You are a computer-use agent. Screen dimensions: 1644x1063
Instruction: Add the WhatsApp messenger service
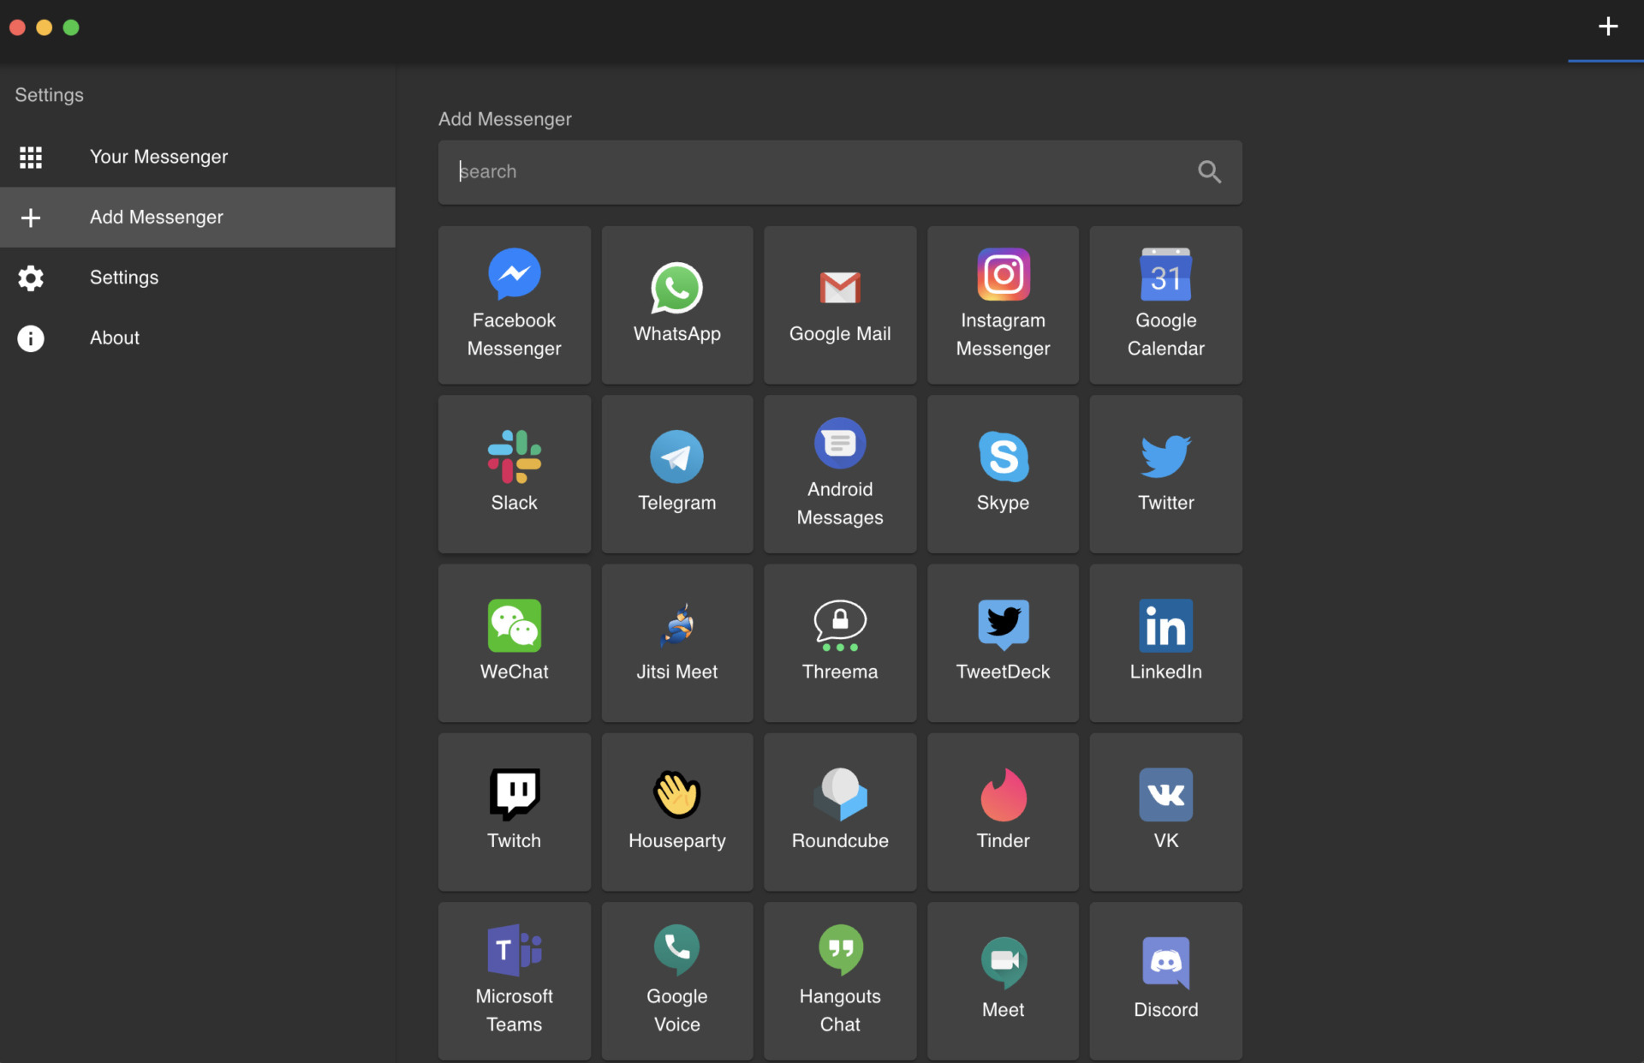tap(676, 304)
